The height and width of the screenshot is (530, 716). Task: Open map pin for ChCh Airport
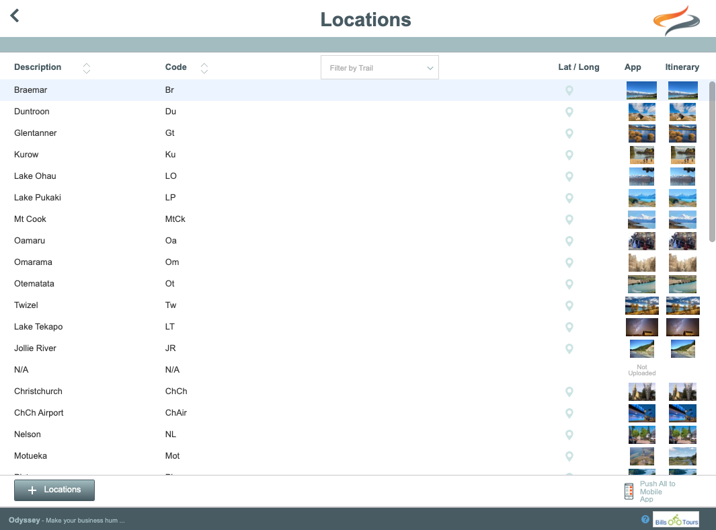569,413
